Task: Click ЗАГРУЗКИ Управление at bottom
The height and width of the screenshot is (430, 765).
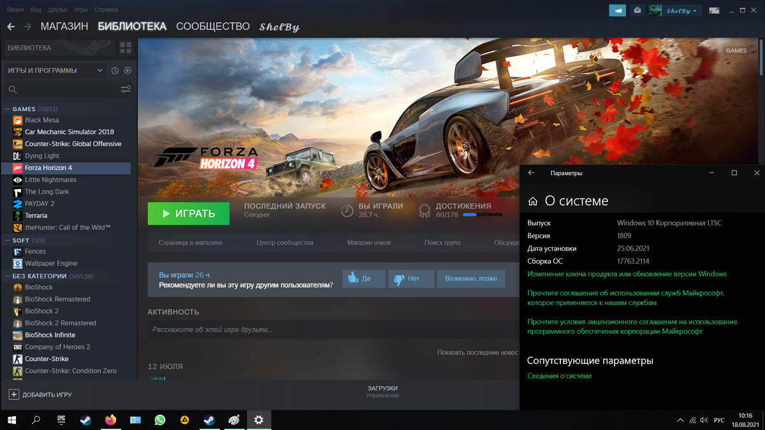Action: (x=382, y=391)
